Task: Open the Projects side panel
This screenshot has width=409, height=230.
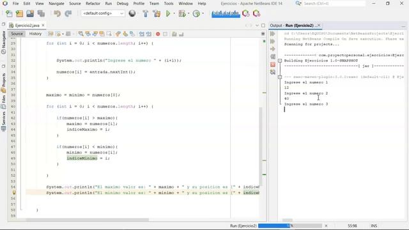Action: pyautogui.click(x=3, y=82)
